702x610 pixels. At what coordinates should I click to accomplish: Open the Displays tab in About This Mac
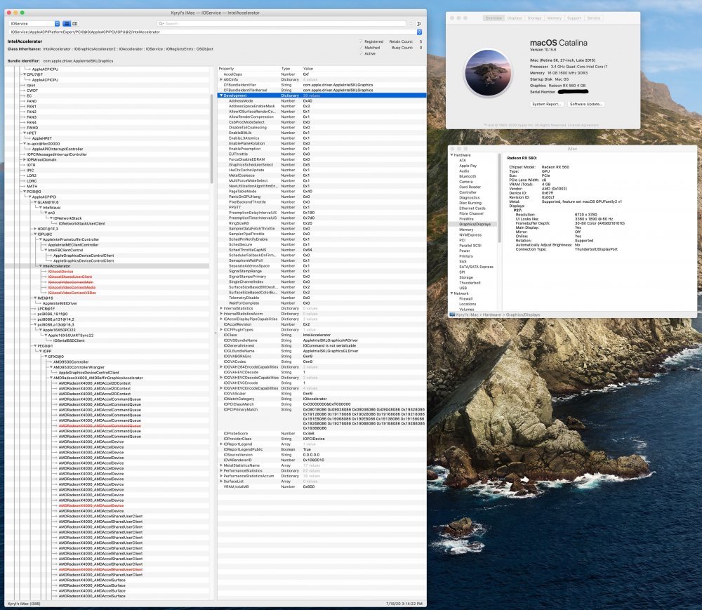coord(515,18)
